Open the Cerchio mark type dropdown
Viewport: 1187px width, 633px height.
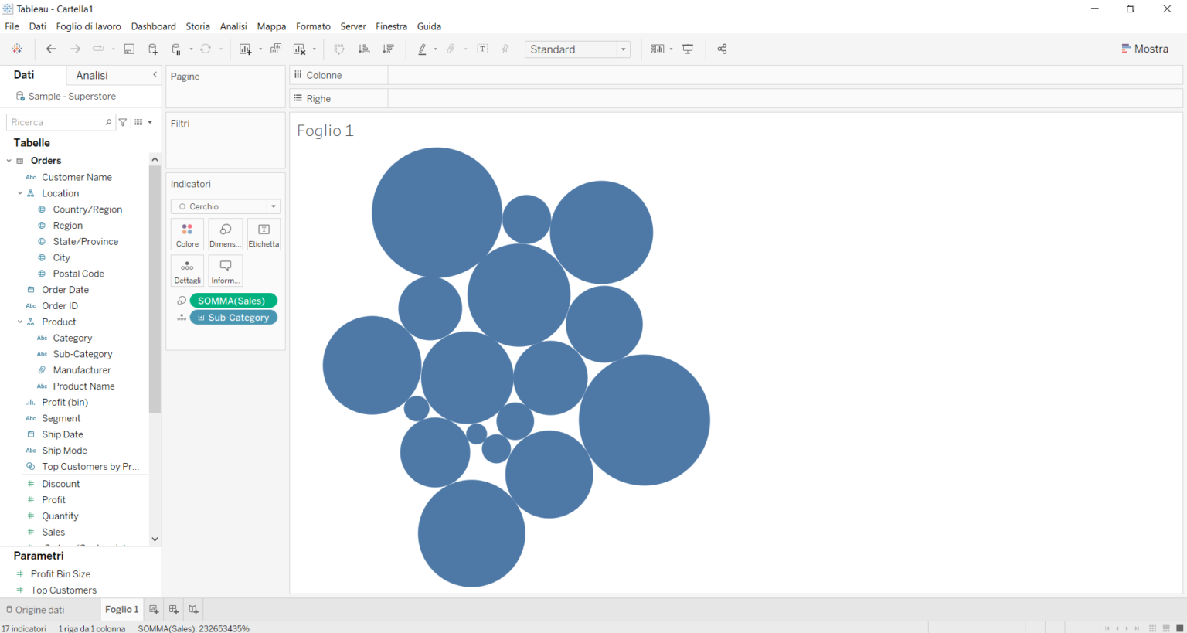pyautogui.click(x=273, y=206)
